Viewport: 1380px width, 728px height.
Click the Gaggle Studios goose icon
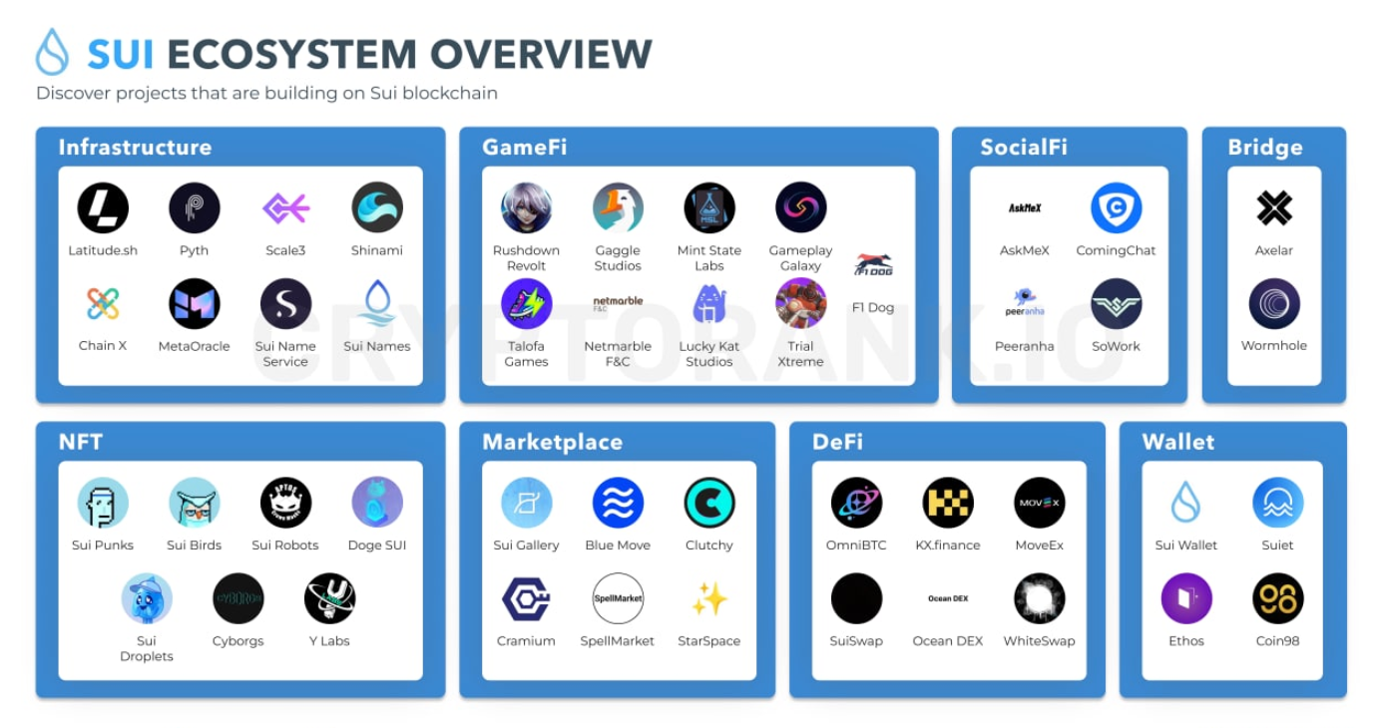point(618,207)
